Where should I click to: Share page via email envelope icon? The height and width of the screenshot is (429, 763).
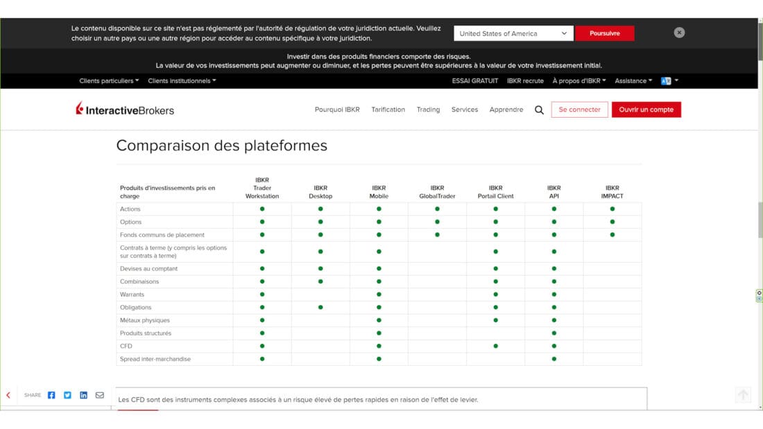click(100, 395)
